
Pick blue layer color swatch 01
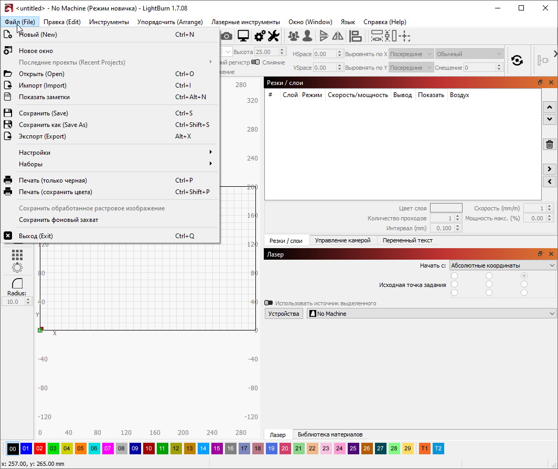click(x=26, y=449)
